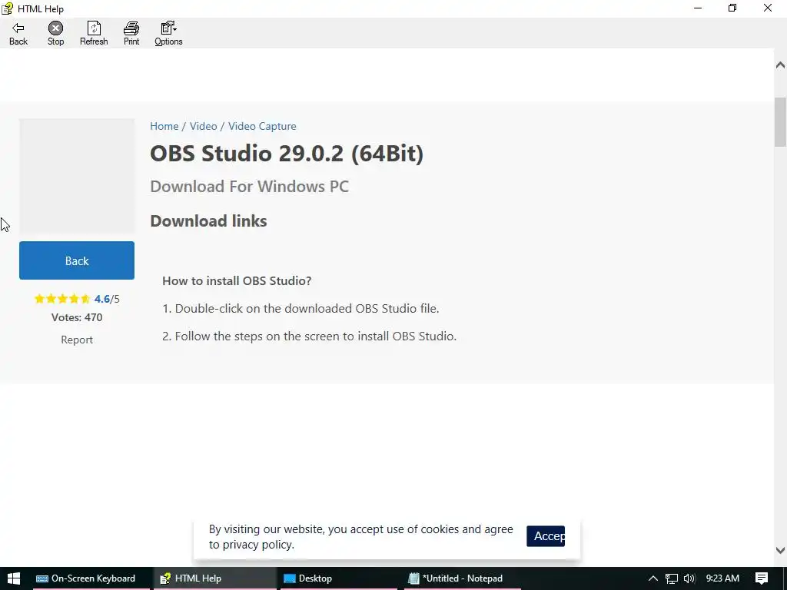Click the OBS Studio 29.0.2 heading
This screenshot has width=787, height=590.
point(287,153)
